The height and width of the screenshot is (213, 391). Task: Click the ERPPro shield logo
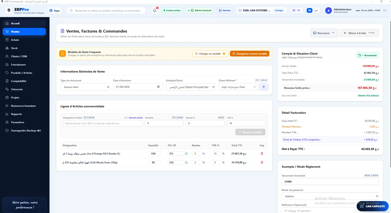click(9, 10)
